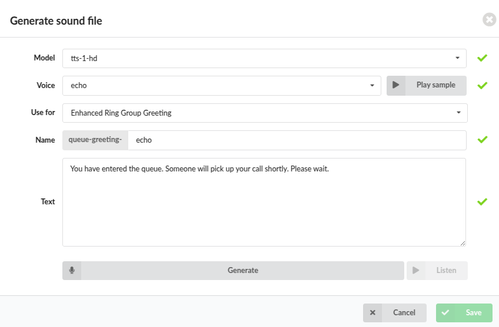Click inside the greeting Text area
Screen dimensions: 499x327
point(264,205)
